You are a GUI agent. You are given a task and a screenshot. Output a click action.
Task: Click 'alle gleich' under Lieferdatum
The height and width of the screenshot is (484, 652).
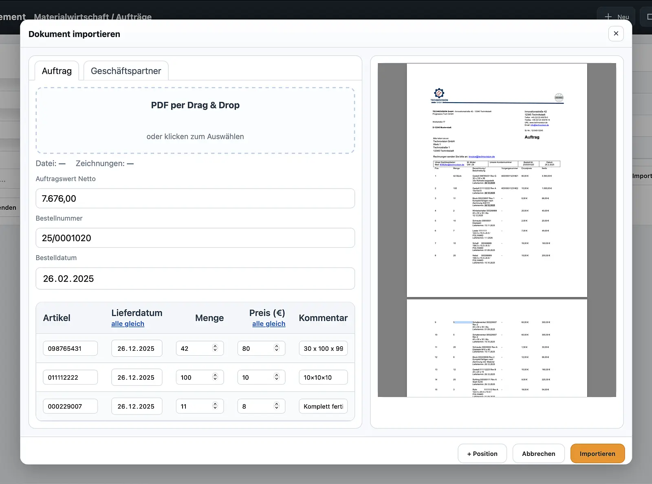pos(128,323)
